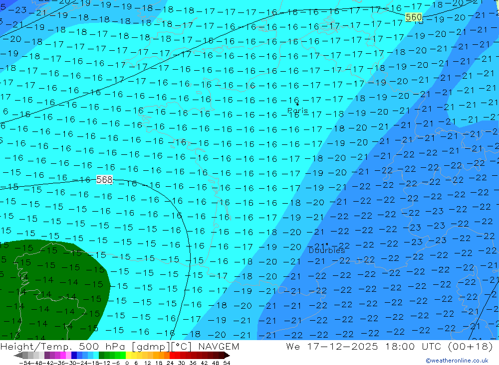Pick the yellow legend swatch above 0

coord(129,356)
